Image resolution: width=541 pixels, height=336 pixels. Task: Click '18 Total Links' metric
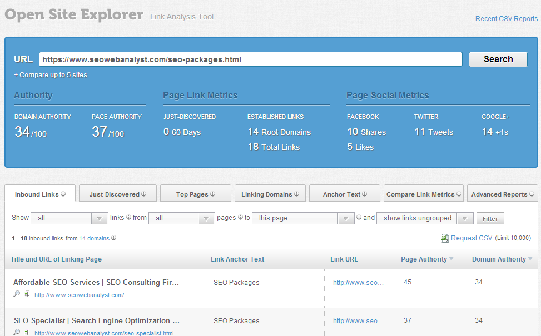pyautogui.click(x=274, y=147)
